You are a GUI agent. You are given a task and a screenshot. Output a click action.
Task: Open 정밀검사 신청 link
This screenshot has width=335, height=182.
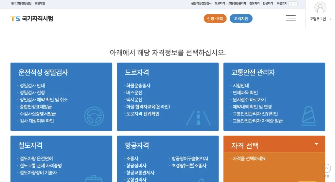click(32, 92)
